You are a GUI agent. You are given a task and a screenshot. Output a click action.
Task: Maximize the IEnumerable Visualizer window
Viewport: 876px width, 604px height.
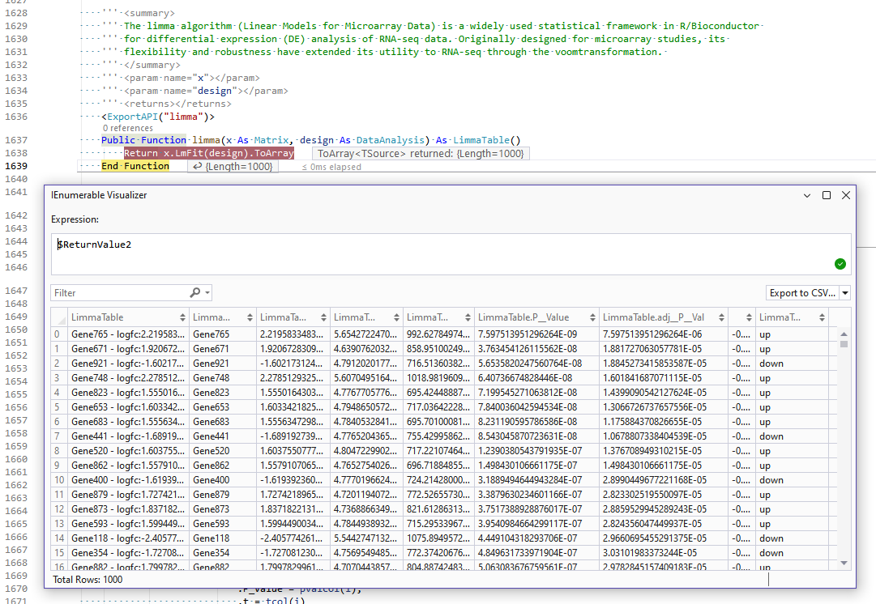827,195
